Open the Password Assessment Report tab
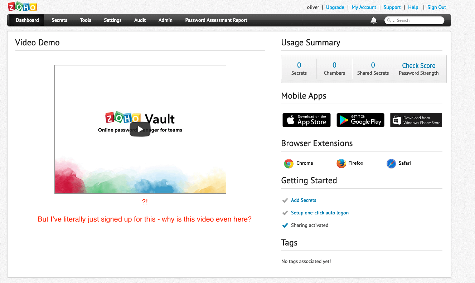475x283 pixels. pyautogui.click(x=216, y=20)
